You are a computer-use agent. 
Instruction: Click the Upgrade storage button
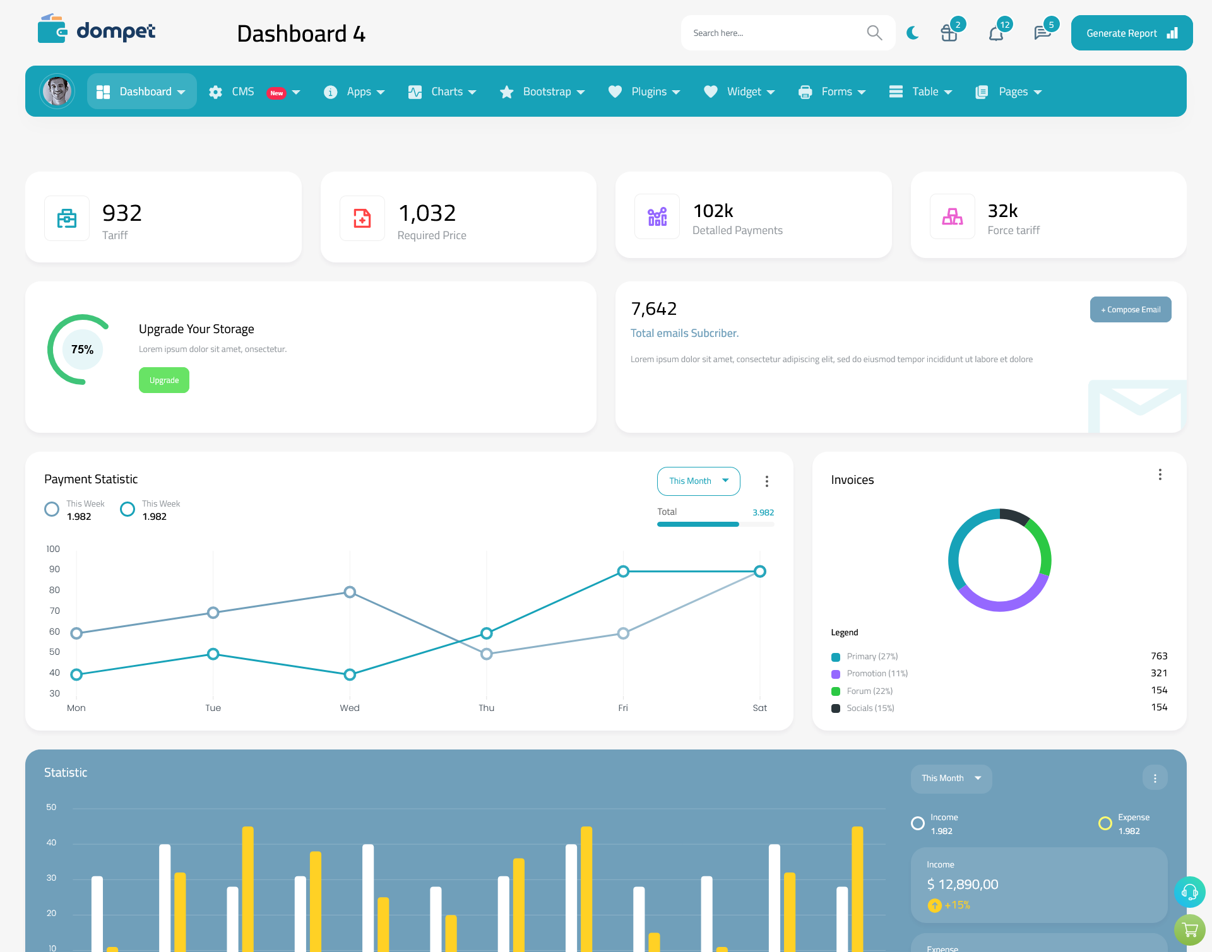click(x=163, y=380)
